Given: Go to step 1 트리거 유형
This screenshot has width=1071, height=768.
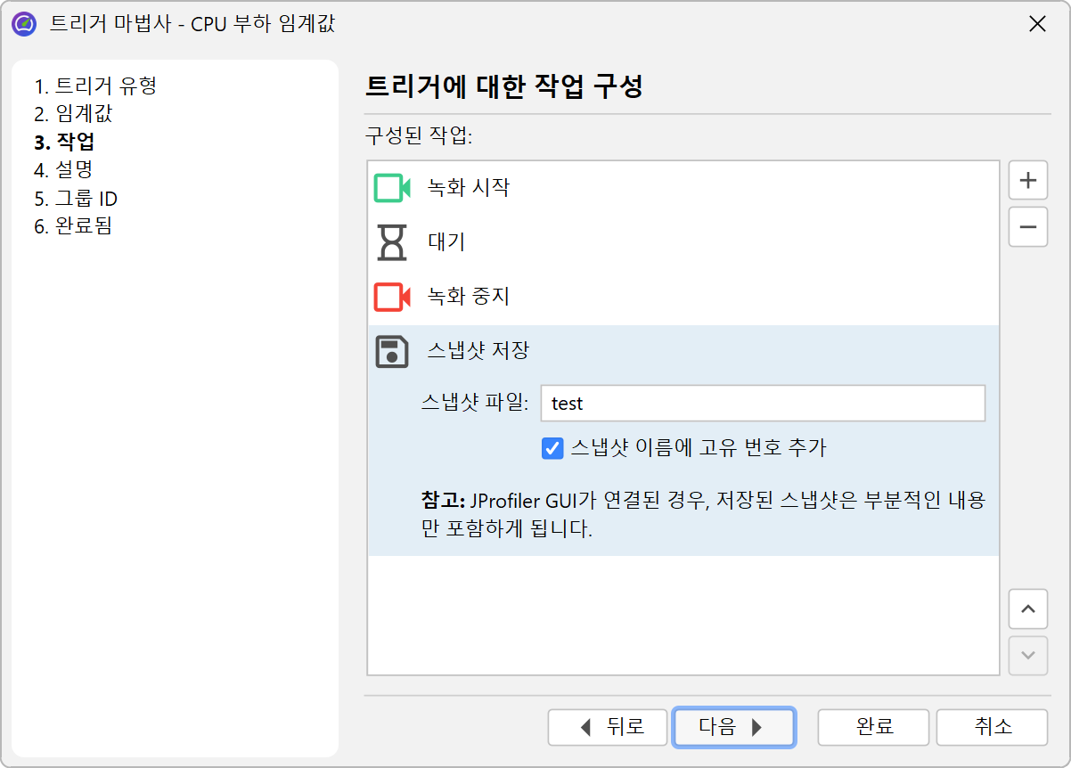Looking at the screenshot, I should click(x=96, y=86).
